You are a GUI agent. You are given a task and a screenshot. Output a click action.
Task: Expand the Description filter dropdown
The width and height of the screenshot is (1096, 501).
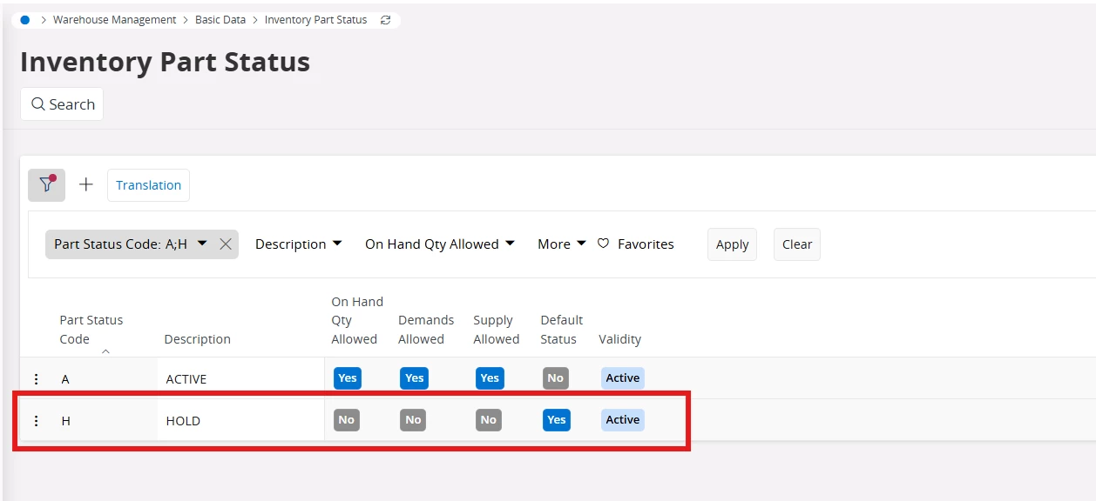click(x=299, y=244)
